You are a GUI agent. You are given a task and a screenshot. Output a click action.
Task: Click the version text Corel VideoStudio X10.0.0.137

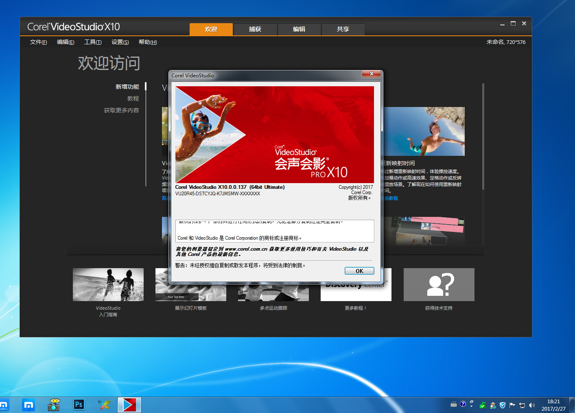230,187
